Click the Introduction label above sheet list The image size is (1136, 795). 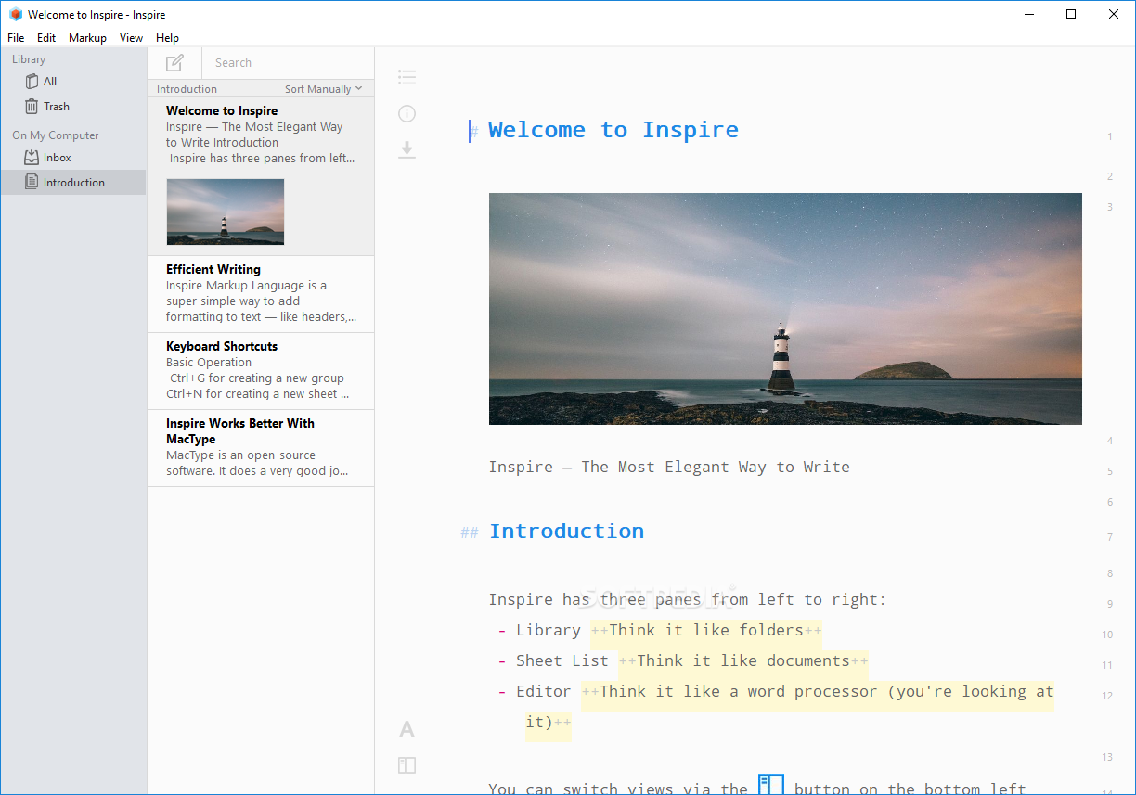187,89
